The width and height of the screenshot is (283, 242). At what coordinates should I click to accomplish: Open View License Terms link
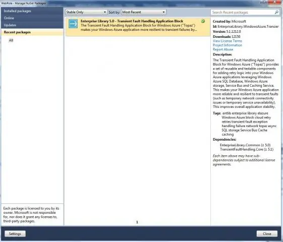click(x=228, y=41)
